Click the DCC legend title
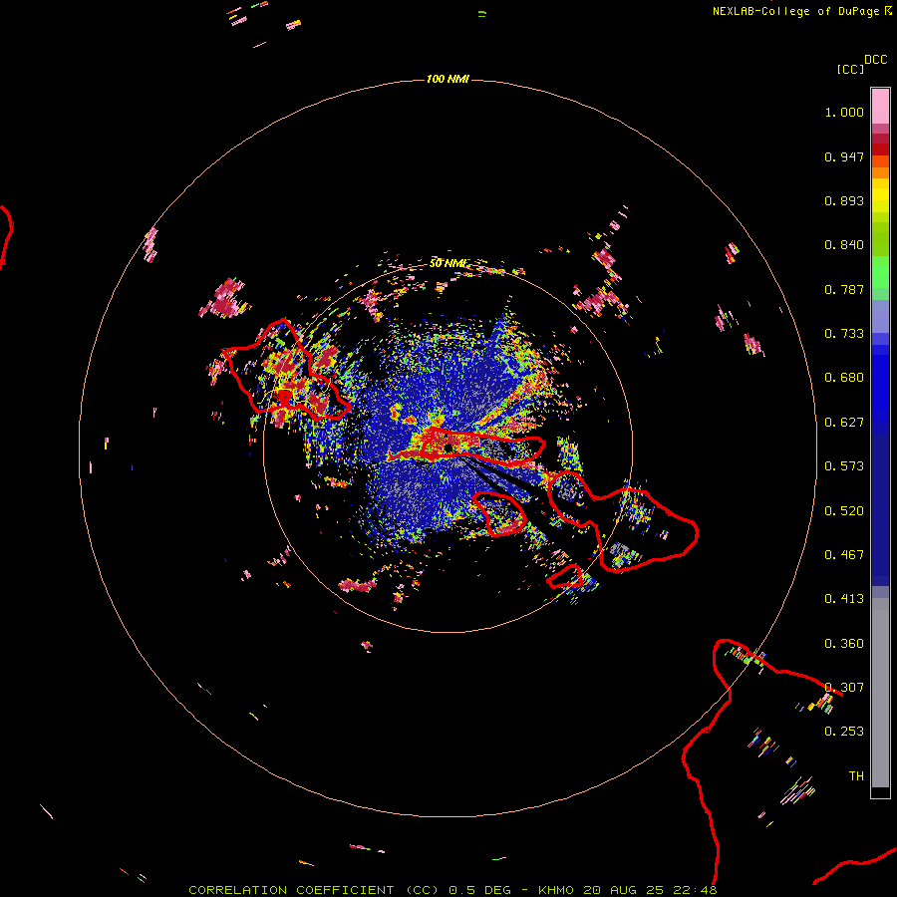This screenshot has height=897, width=897. point(875,60)
